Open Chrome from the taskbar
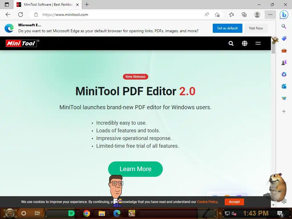Viewport: 292px width, 219px height. point(87,213)
